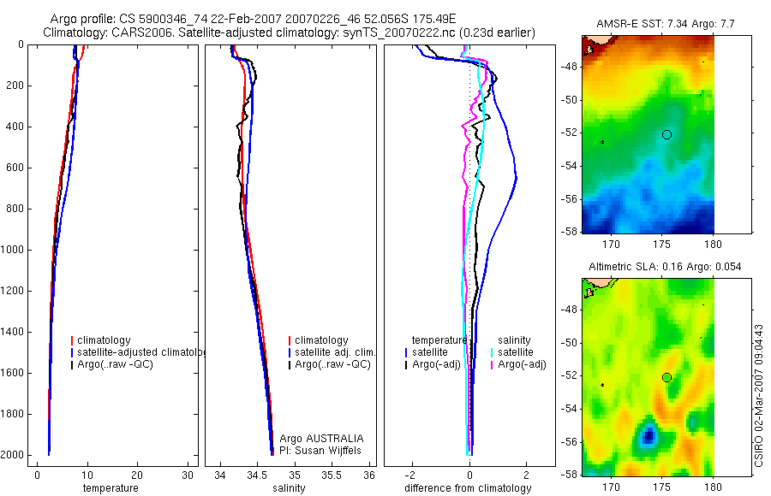Click the 'temperature' x-axis label
The width and height of the screenshot is (771, 496).
(x=111, y=488)
